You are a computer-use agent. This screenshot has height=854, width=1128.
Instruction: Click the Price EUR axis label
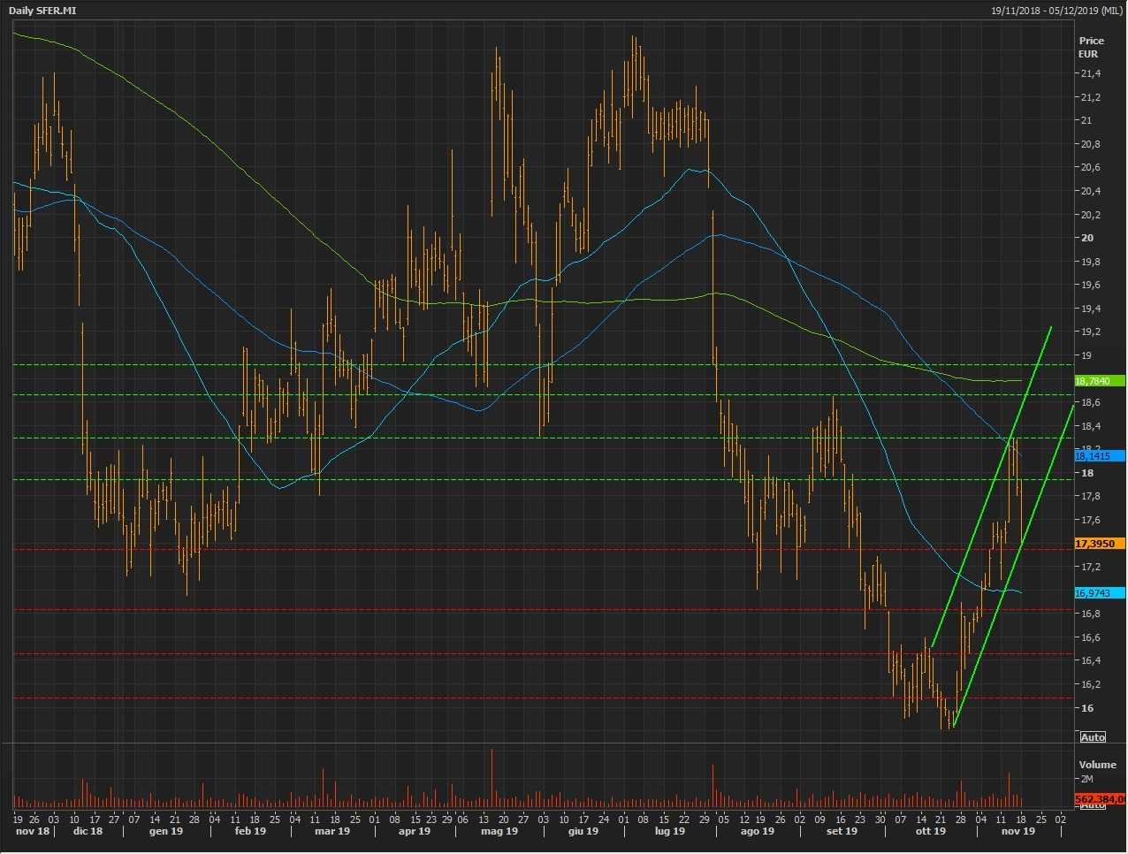click(1091, 47)
